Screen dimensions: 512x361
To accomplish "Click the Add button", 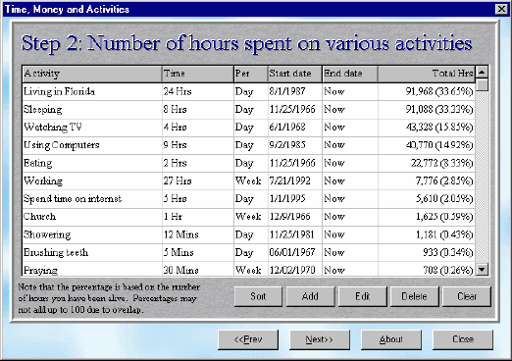I will (x=310, y=296).
